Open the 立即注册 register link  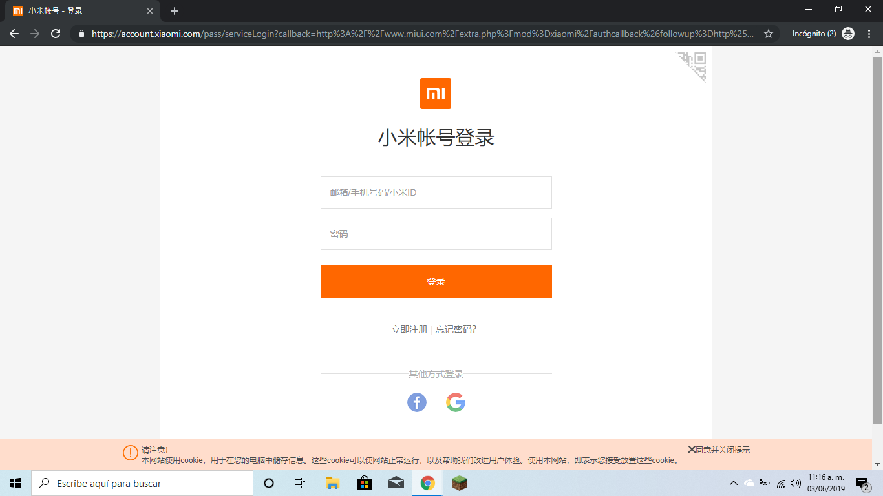click(x=409, y=329)
